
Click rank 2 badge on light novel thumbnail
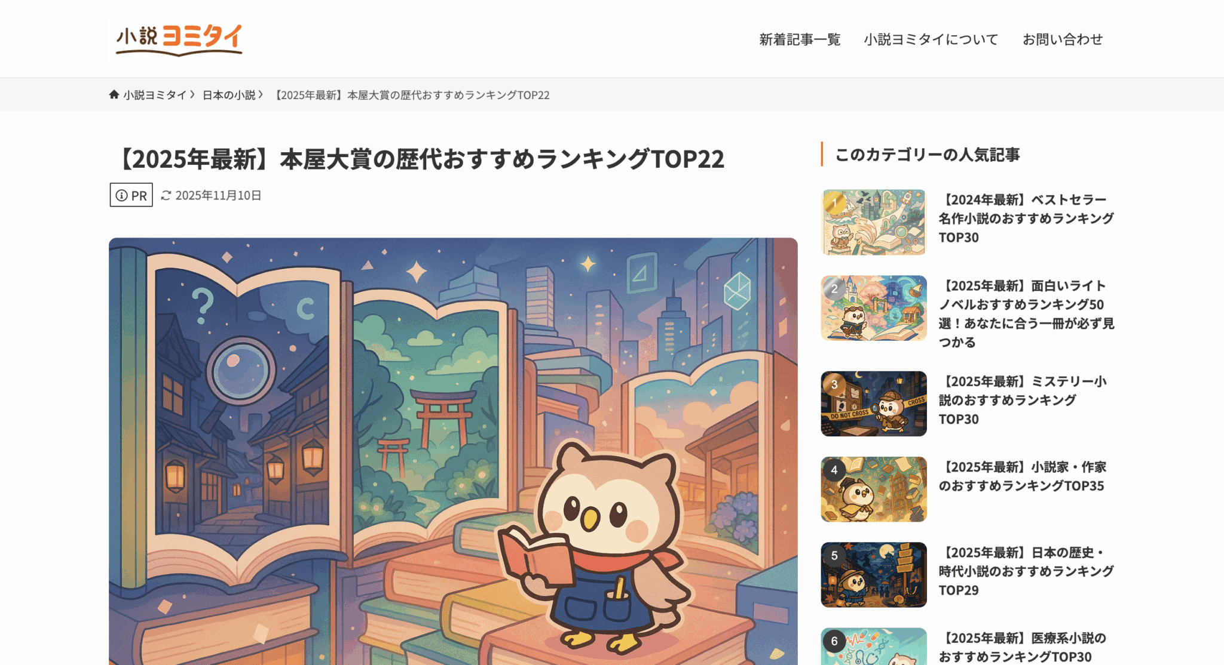pos(834,289)
